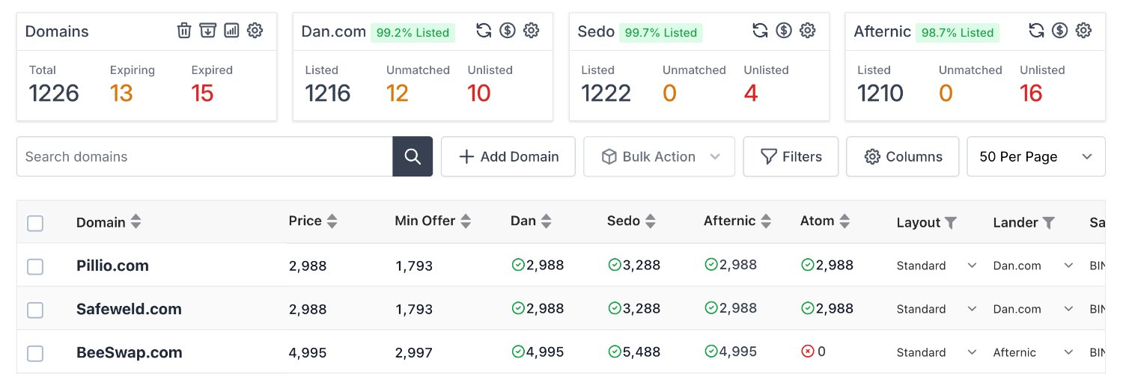Sort by Min Offer column arrows
This screenshot has width=1123, height=374.
tap(466, 221)
